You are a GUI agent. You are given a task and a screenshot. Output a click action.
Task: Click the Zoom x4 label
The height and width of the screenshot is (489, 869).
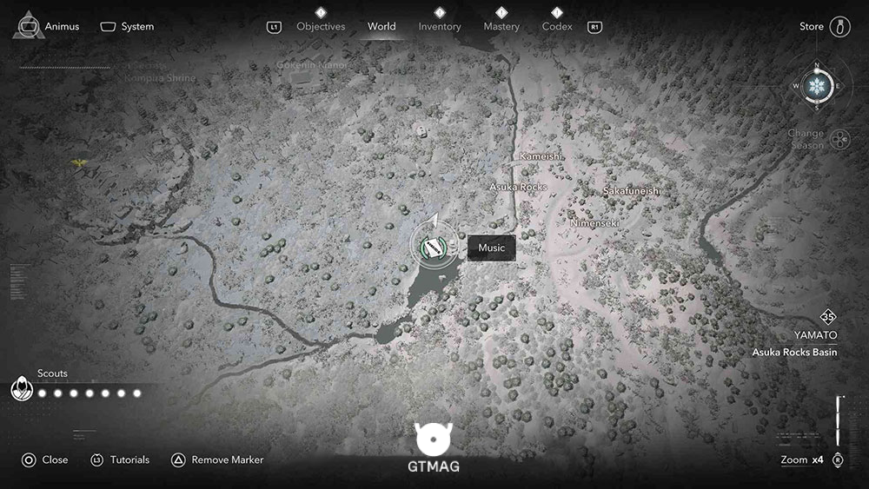pos(802,459)
